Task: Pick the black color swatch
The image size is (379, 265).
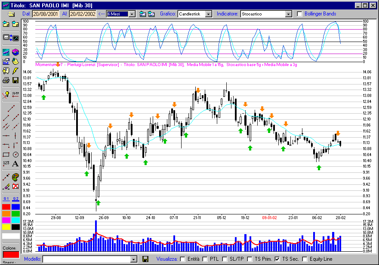Action: 16,227
